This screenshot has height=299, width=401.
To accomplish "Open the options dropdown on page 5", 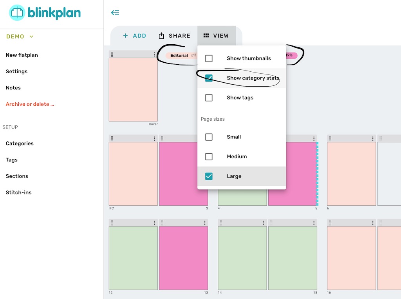I will click(x=313, y=138).
